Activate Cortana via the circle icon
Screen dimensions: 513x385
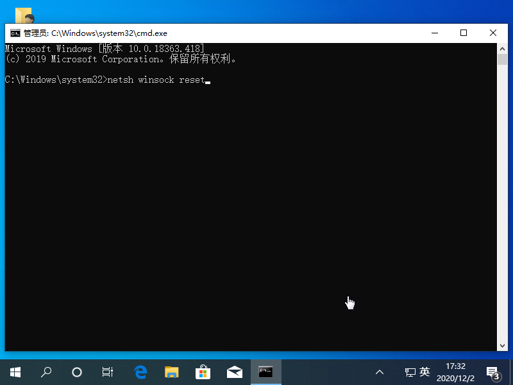tap(77, 372)
